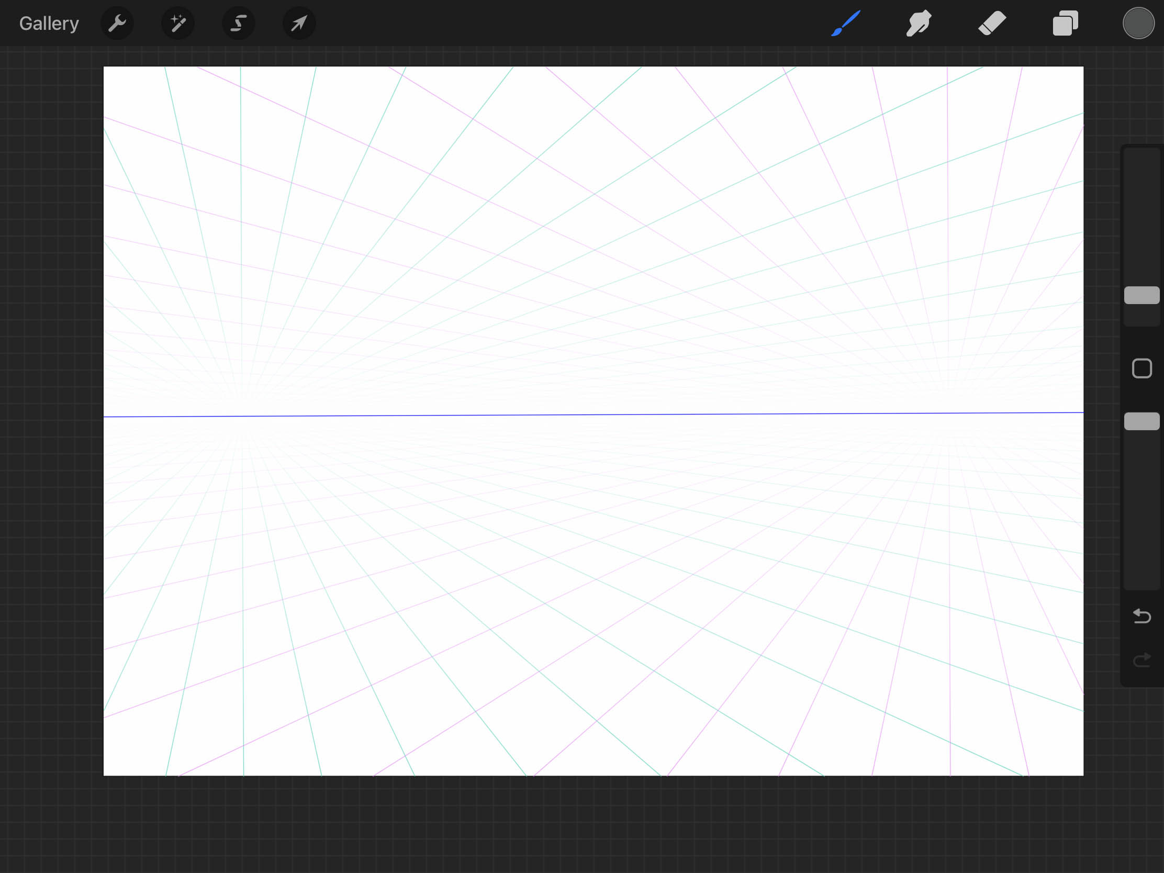Select the Brush tool

(x=846, y=23)
